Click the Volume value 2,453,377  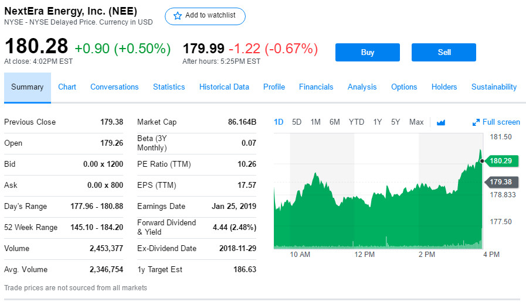(106, 249)
